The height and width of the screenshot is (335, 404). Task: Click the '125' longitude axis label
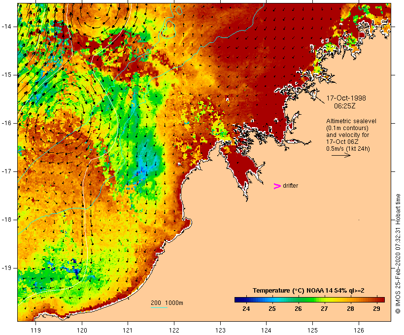312,330
